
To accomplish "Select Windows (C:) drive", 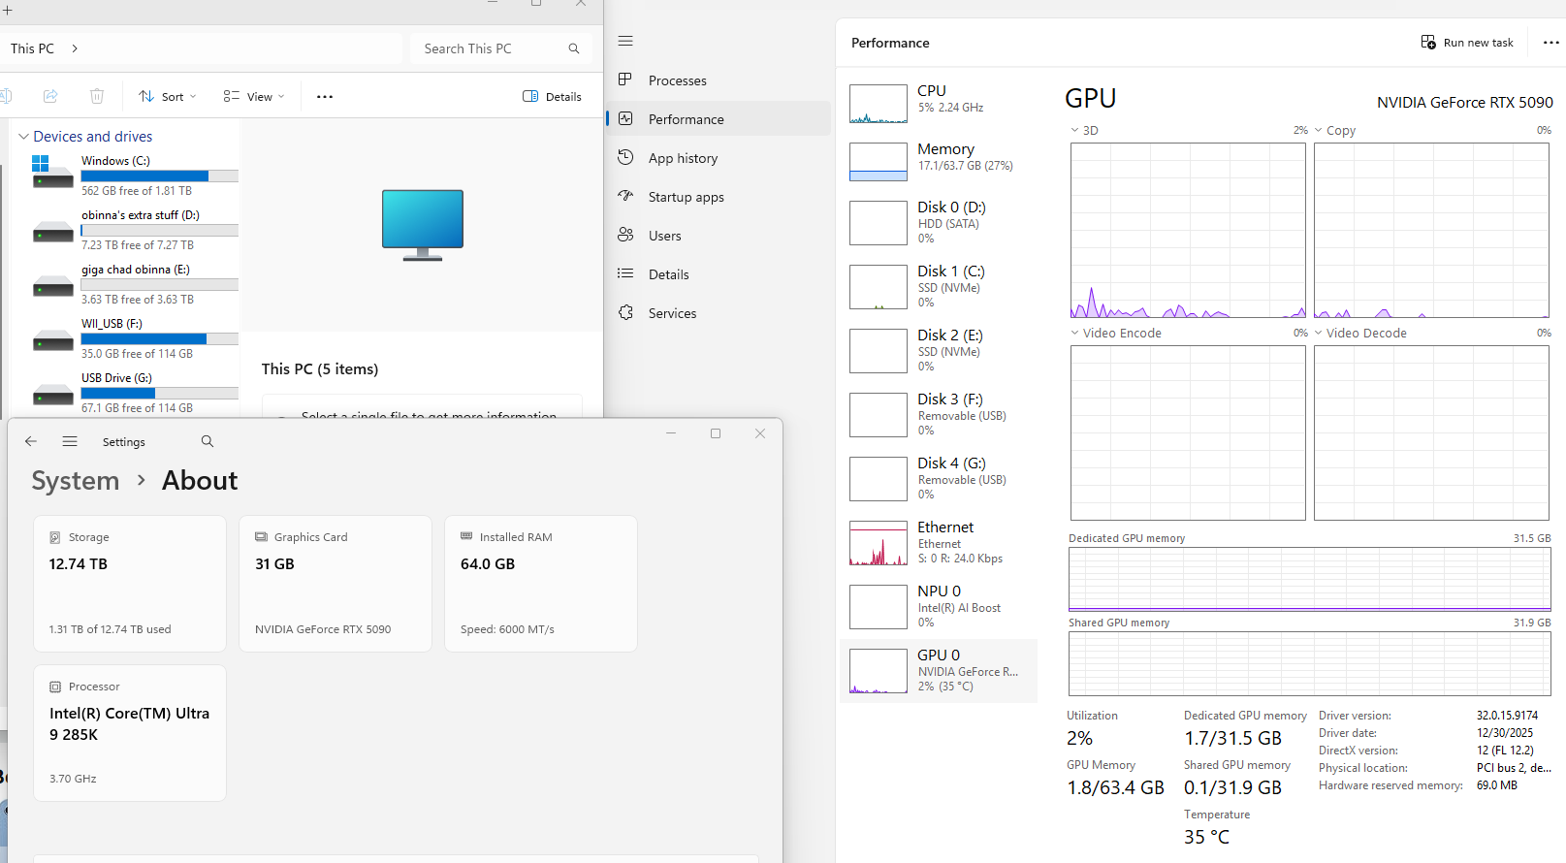I will 134,176.
